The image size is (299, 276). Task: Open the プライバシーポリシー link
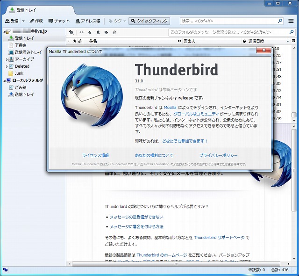[x=218, y=155]
